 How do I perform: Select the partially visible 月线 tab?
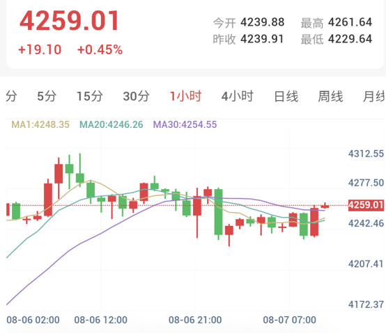pyautogui.click(x=374, y=96)
